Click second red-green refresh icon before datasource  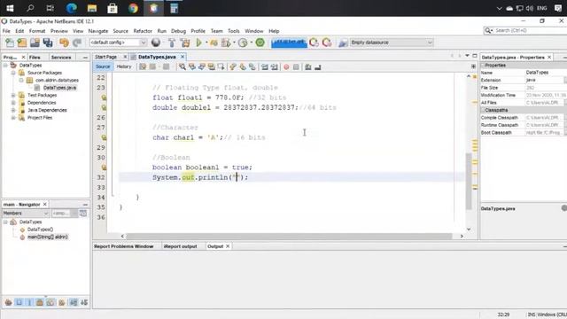(327, 43)
